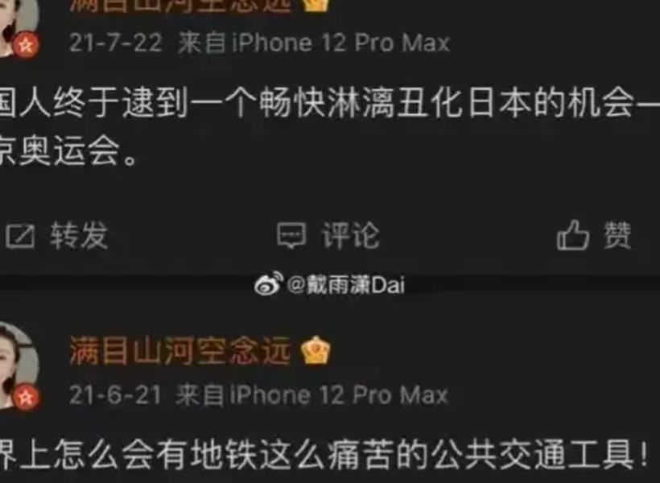Tap the crown badge at top post
The height and width of the screenshot is (483, 660).
tap(316, 6)
